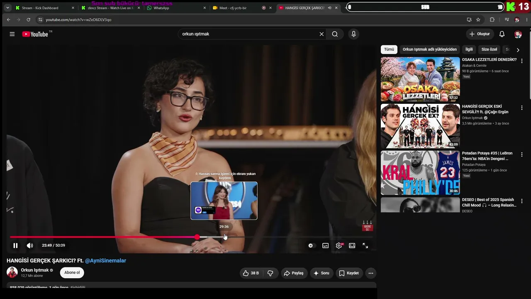This screenshot has width=531, height=299.
Task: Click the Atakan & Cemile channel name
Action: (474, 66)
